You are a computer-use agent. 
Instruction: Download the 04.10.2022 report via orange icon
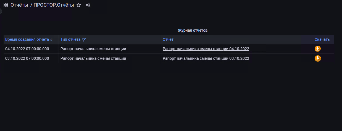tap(318, 49)
